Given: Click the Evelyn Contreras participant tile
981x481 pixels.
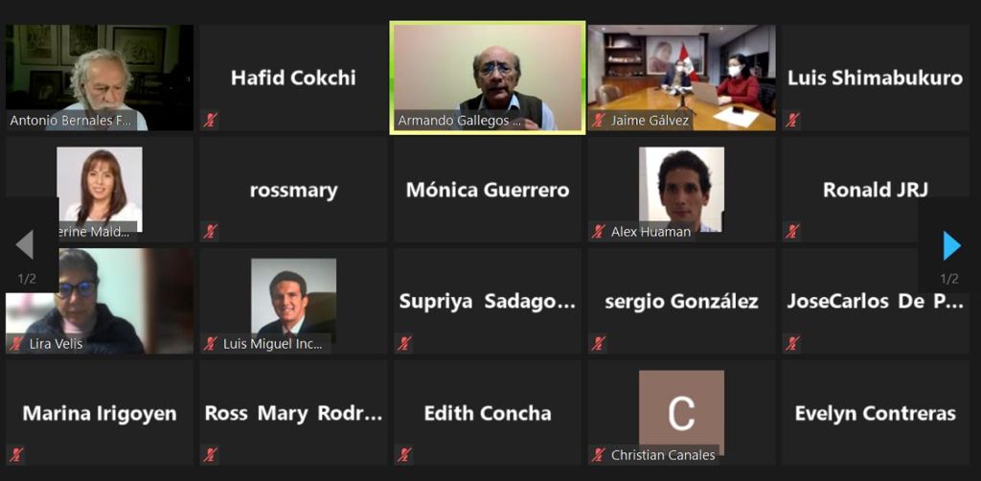Looking at the screenshot, I should tap(875, 413).
